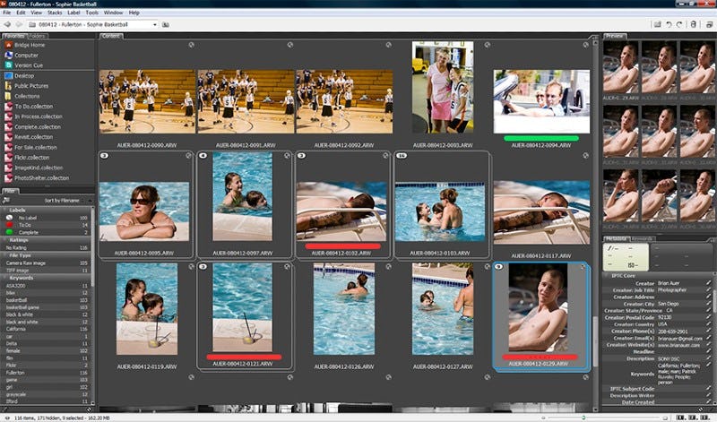
Task: Toggle grayscale keyword filter
Action: [46, 394]
